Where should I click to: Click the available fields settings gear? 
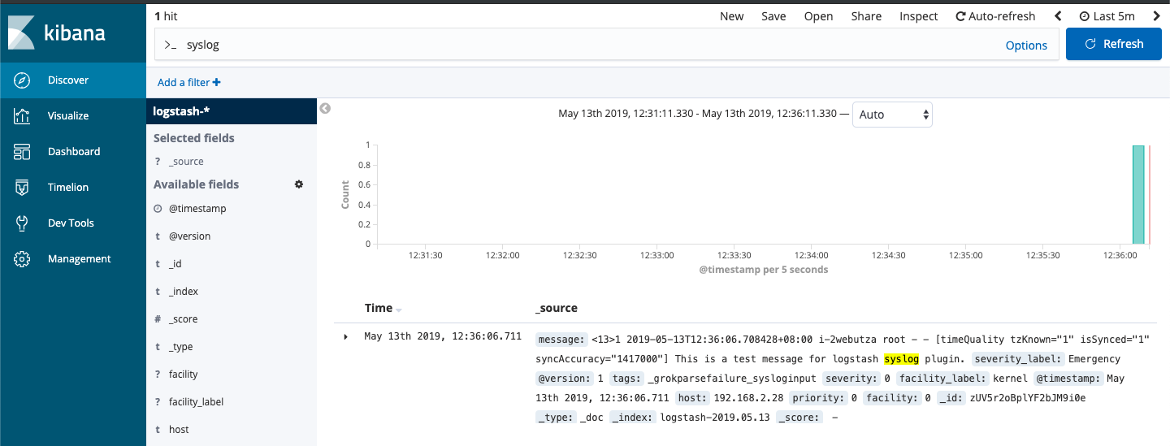(299, 184)
